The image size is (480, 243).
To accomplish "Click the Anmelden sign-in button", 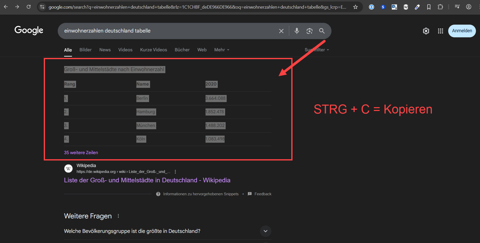I will [x=462, y=31].
